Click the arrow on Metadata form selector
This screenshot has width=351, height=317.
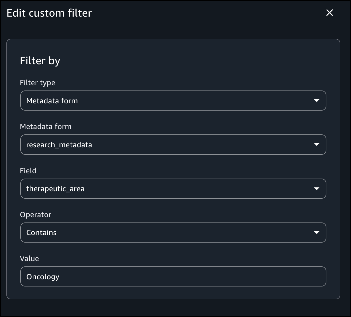[316, 101]
